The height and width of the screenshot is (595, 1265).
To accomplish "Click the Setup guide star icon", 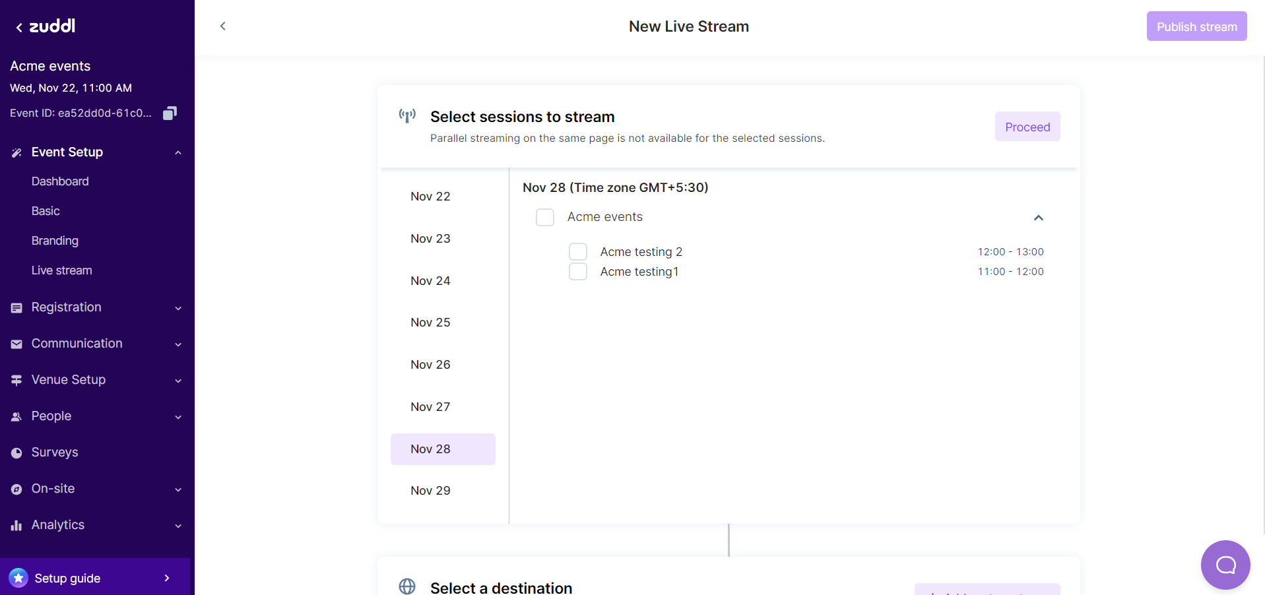I will (18, 578).
